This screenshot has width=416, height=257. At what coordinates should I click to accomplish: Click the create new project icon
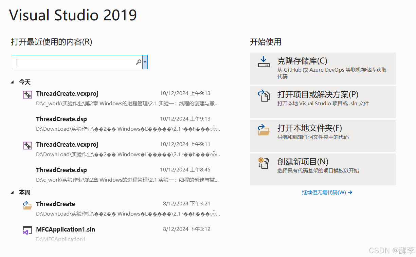tap(264, 163)
